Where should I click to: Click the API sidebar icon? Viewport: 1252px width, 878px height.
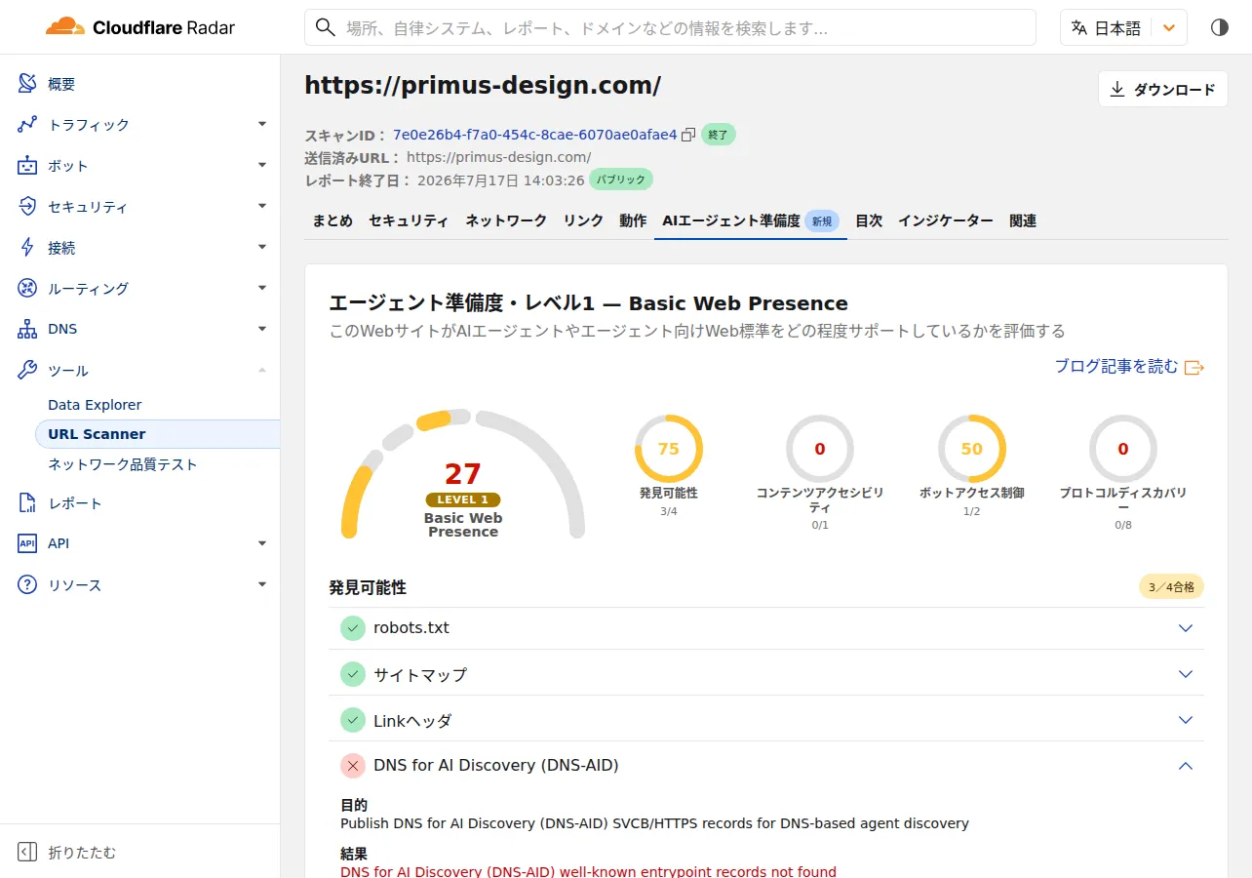point(27,543)
